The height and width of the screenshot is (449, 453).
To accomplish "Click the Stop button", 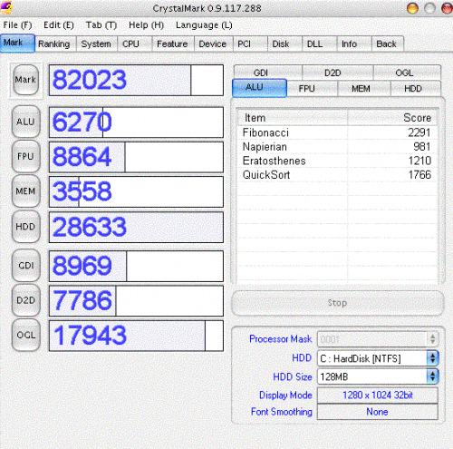I will [x=338, y=303].
